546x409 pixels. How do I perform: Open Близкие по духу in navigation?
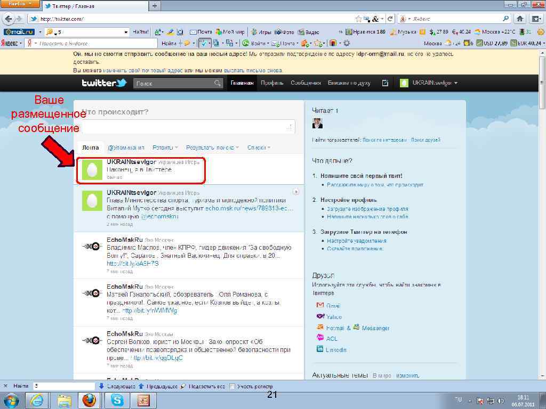click(x=349, y=83)
